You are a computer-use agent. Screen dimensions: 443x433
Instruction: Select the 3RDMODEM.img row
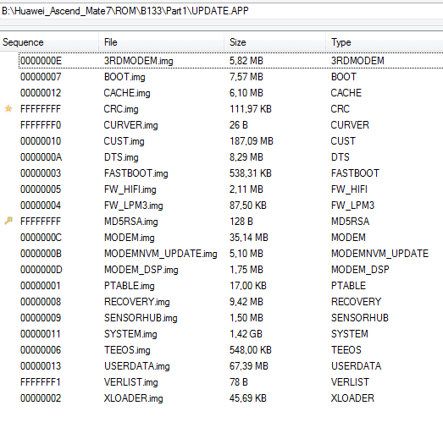tap(231, 61)
